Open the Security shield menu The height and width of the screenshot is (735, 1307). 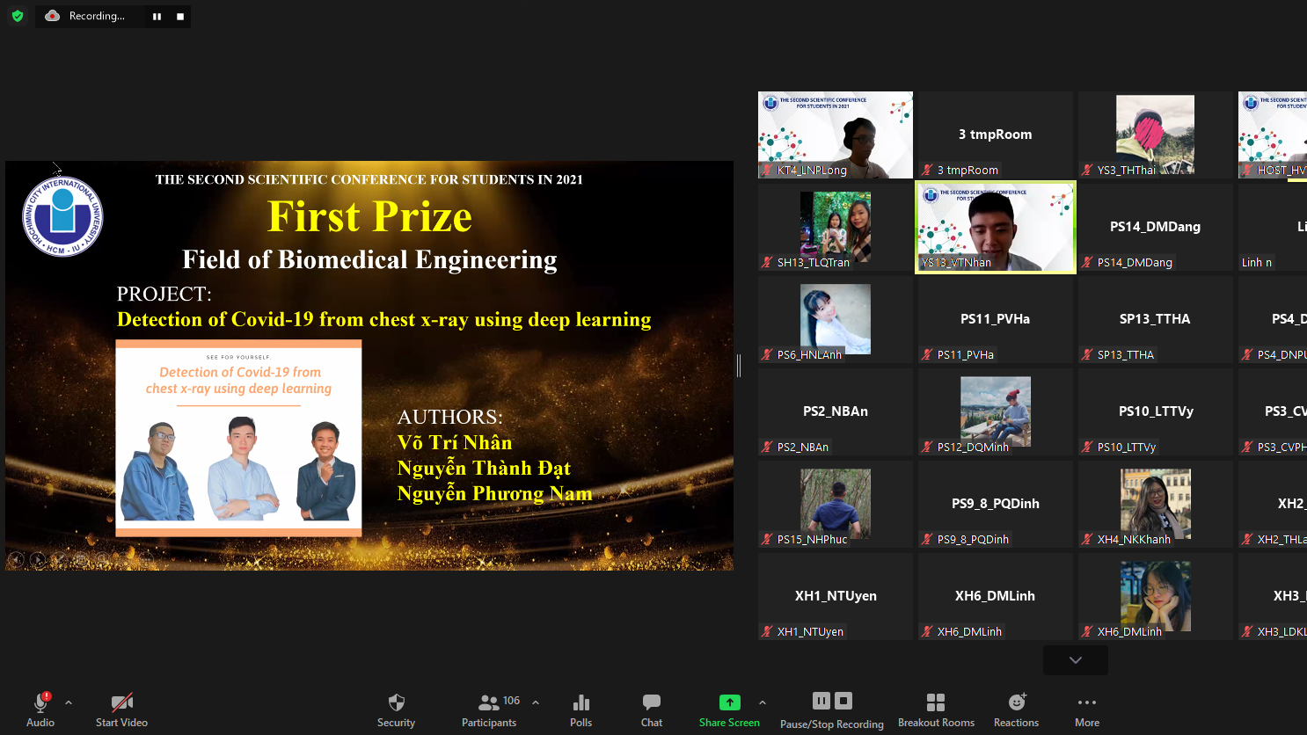click(396, 710)
